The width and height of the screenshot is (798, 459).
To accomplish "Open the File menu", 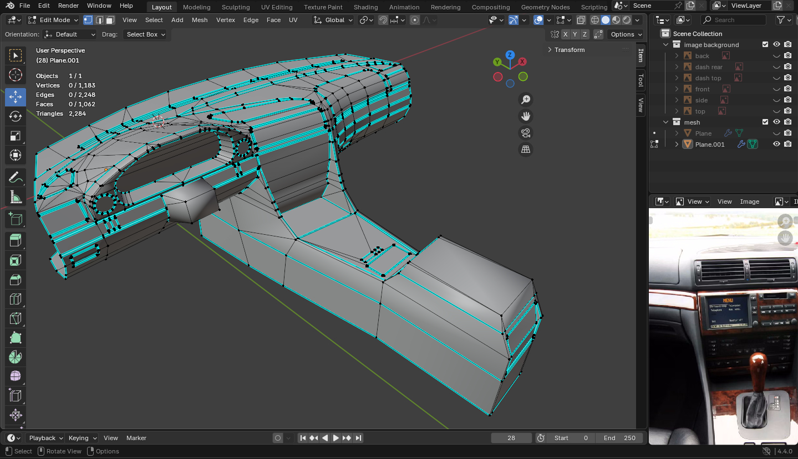I will [24, 6].
